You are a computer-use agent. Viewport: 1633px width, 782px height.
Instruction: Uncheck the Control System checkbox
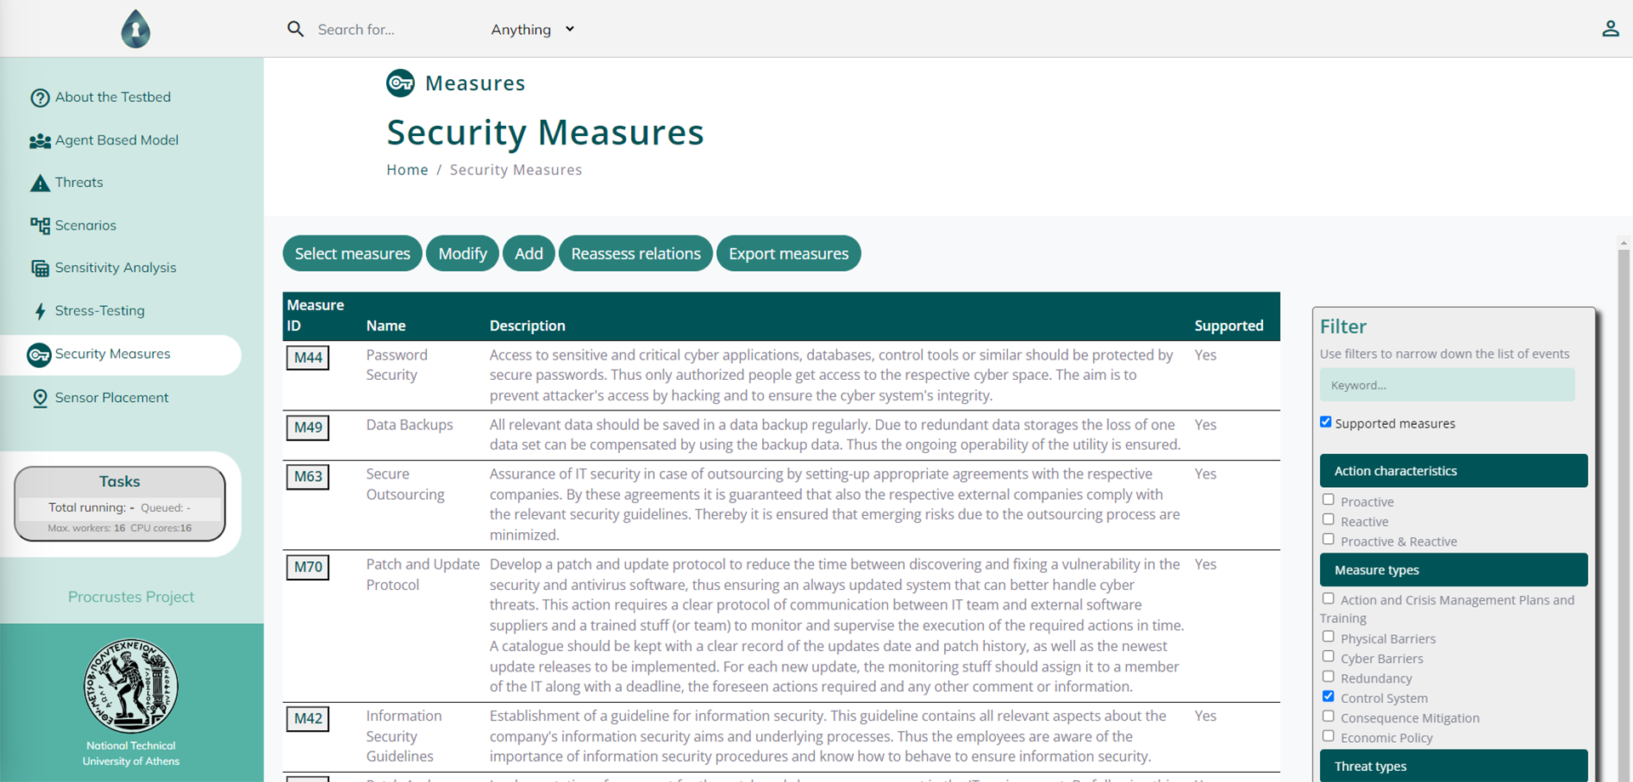coord(1329,696)
